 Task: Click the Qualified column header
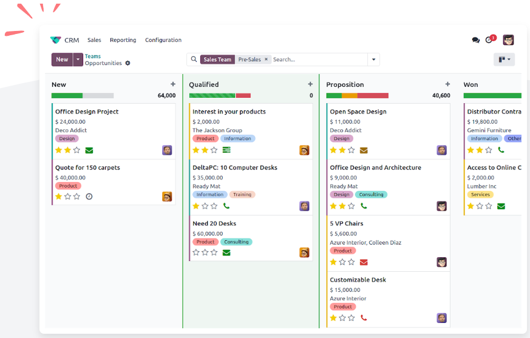point(204,84)
